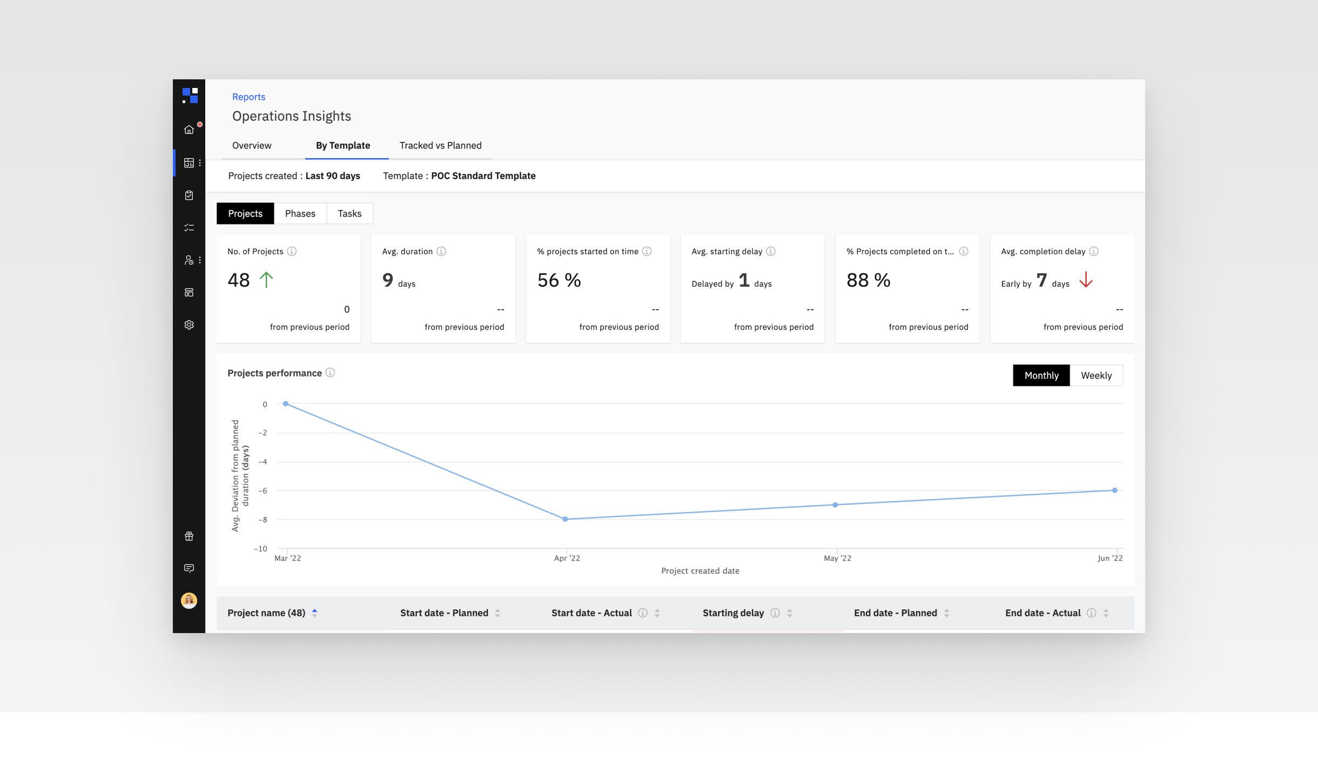Viewport: 1318px width, 768px height.
Task: Click the info icon next to Avg. duration
Action: [441, 252]
